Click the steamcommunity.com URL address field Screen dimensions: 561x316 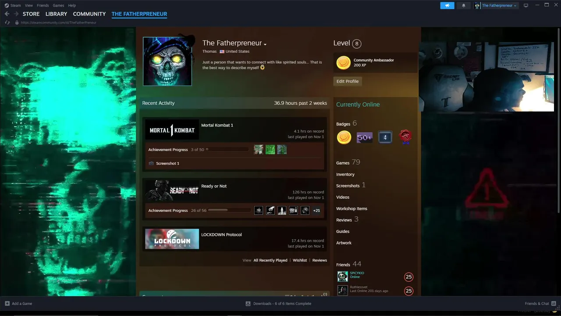(59, 22)
